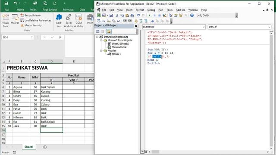The width and height of the screenshot is (276, 155).
Task: Collapse Microsoft Excel Objects folder
Action: tap(101, 40)
